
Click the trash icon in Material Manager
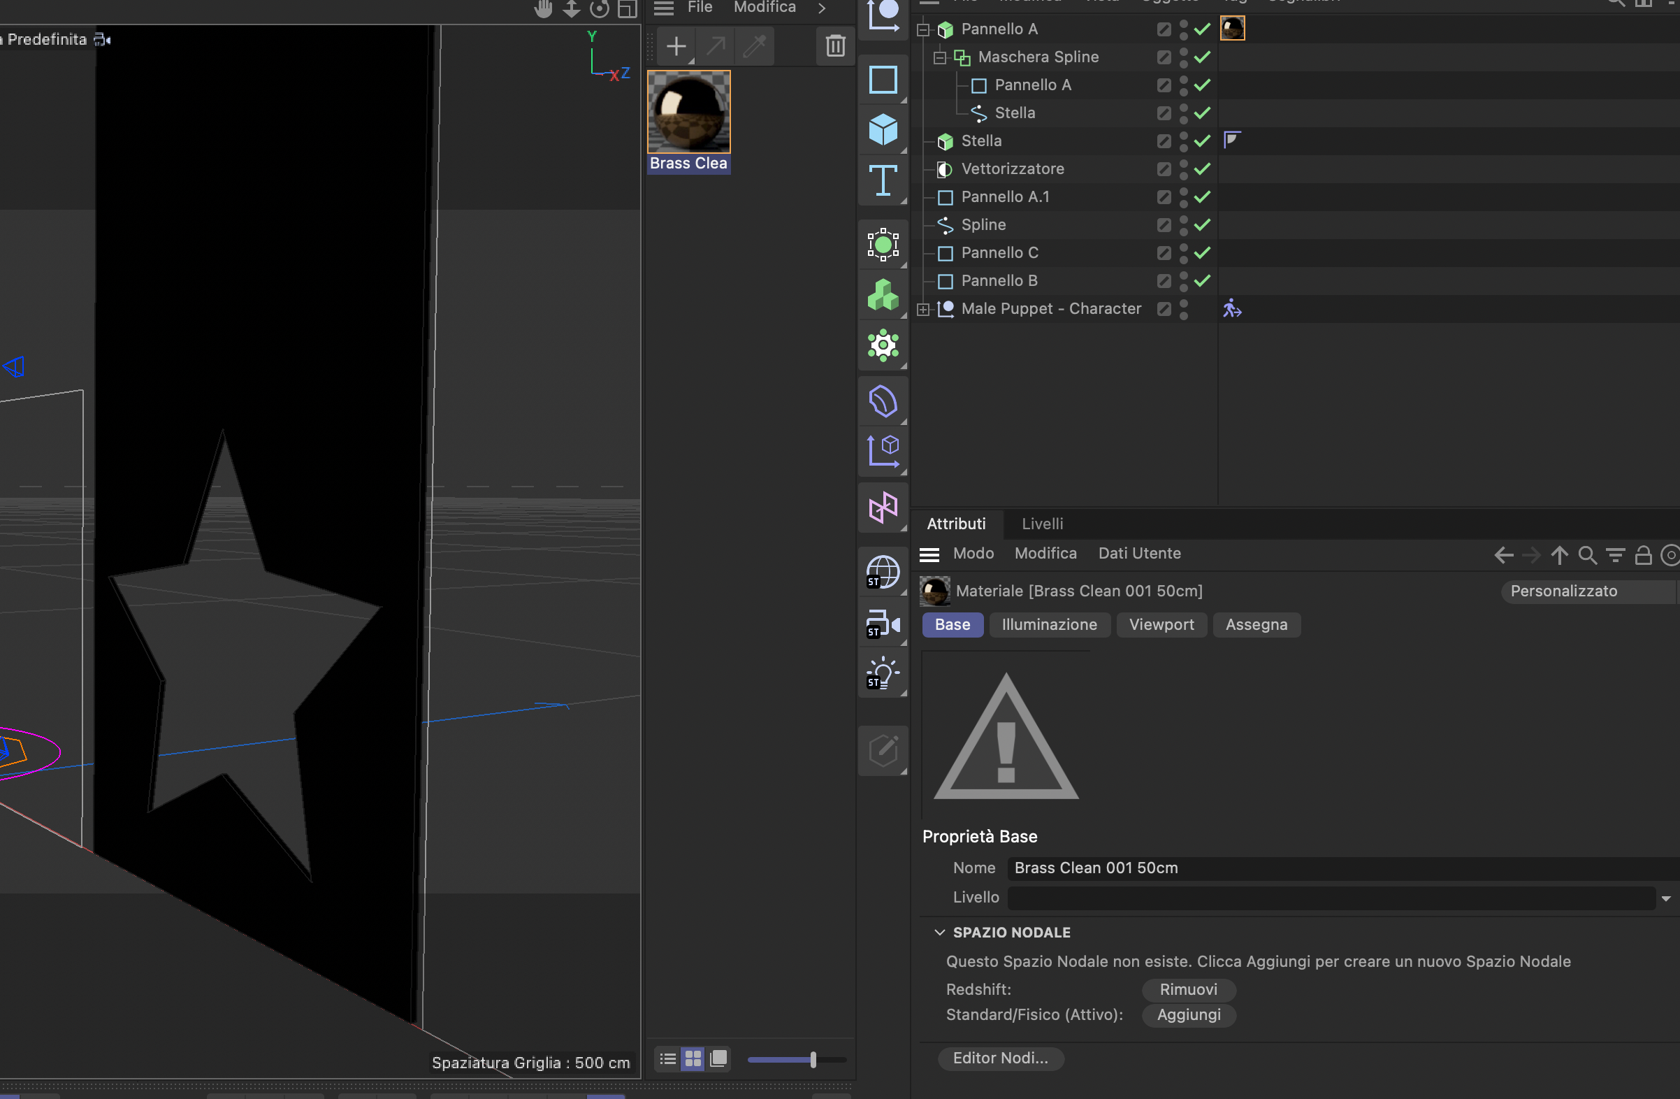pyautogui.click(x=835, y=46)
